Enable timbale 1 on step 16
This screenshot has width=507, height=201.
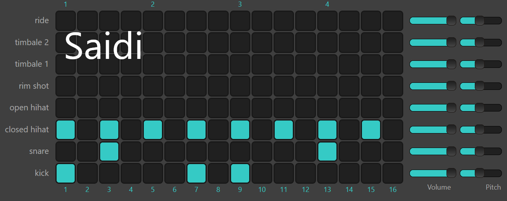(393, 64)
